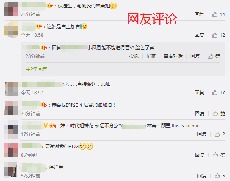230x181 pixels.
Task: Click 投诉 on the nested reply
Action: coord(134,56)
